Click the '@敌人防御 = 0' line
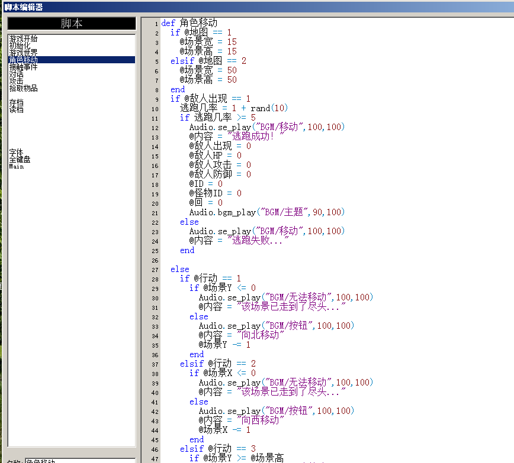 click(220, 174)
